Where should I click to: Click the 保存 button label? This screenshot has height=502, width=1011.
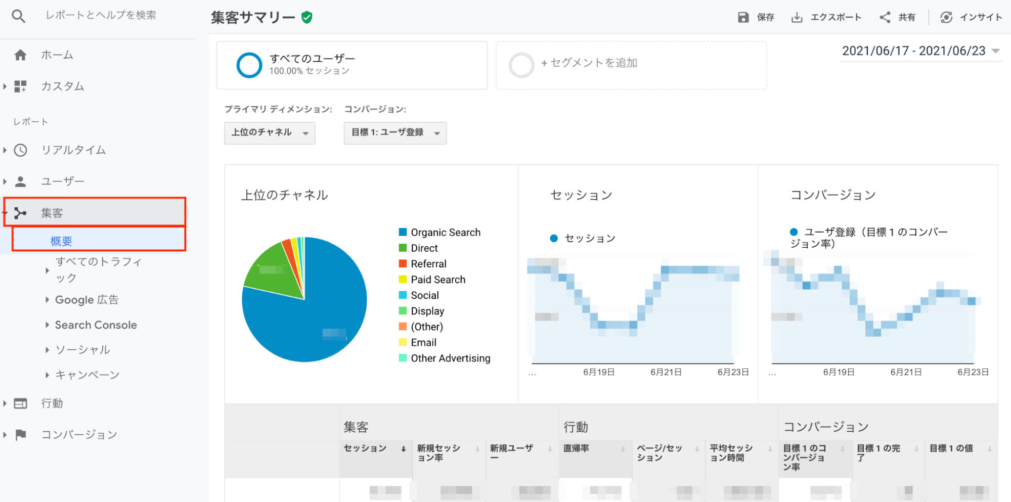click(765, 17)
